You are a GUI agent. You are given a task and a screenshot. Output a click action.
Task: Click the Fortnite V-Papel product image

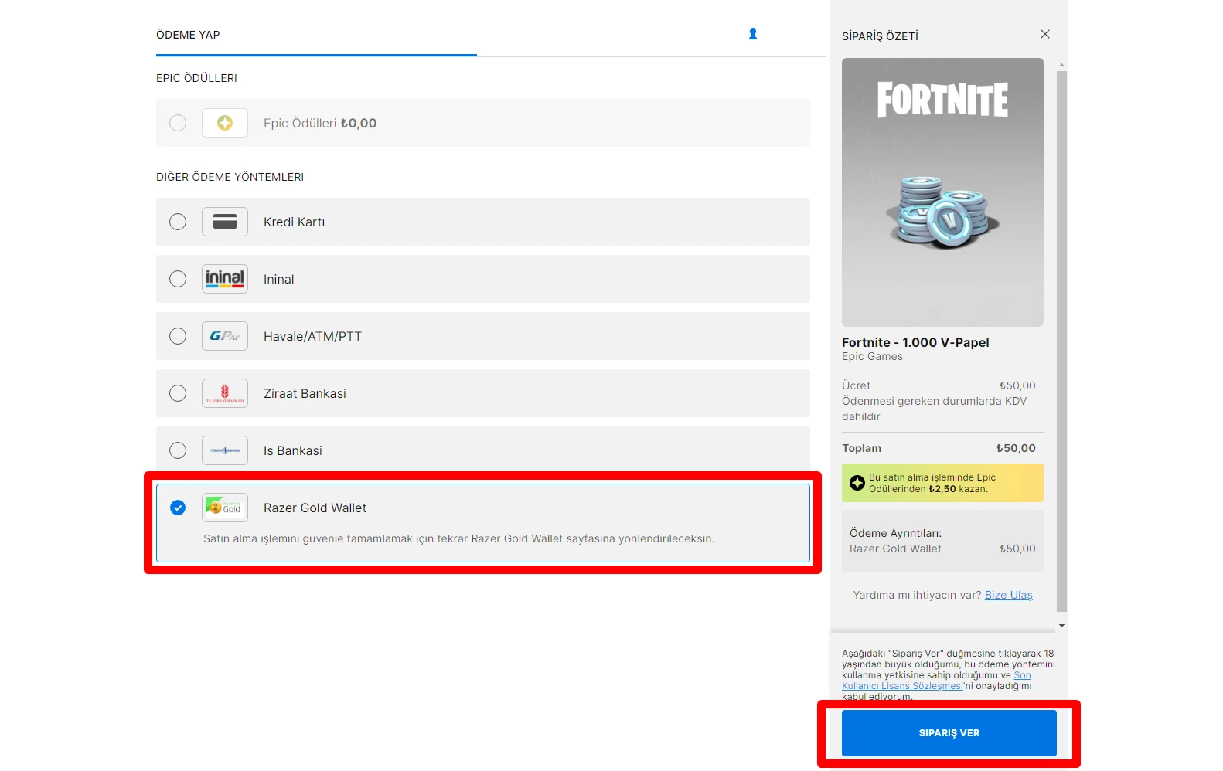[942, 192]
